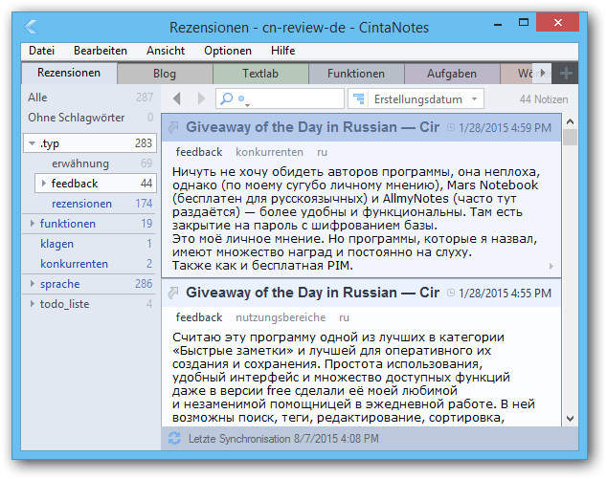607x479 pixels.
Task: Click clock icon beside 4:55 PM date
Action: coord(451,293)
